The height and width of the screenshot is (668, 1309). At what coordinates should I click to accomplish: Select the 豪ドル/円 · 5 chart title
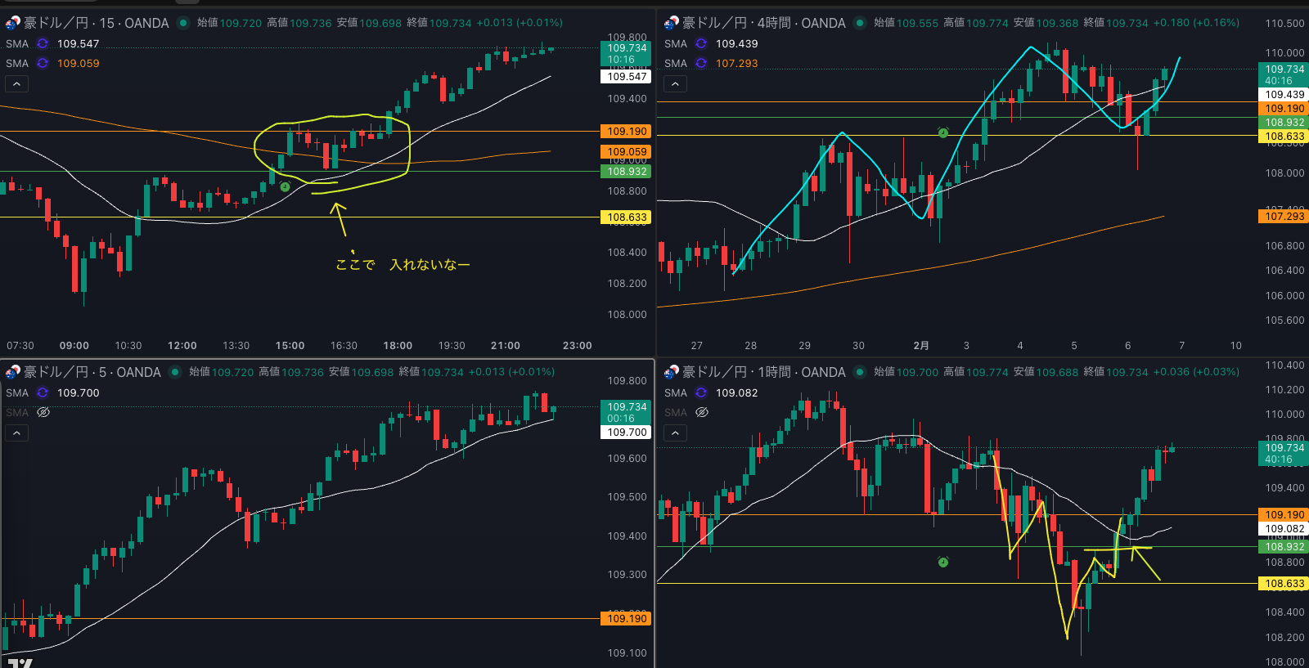point(92,372)
